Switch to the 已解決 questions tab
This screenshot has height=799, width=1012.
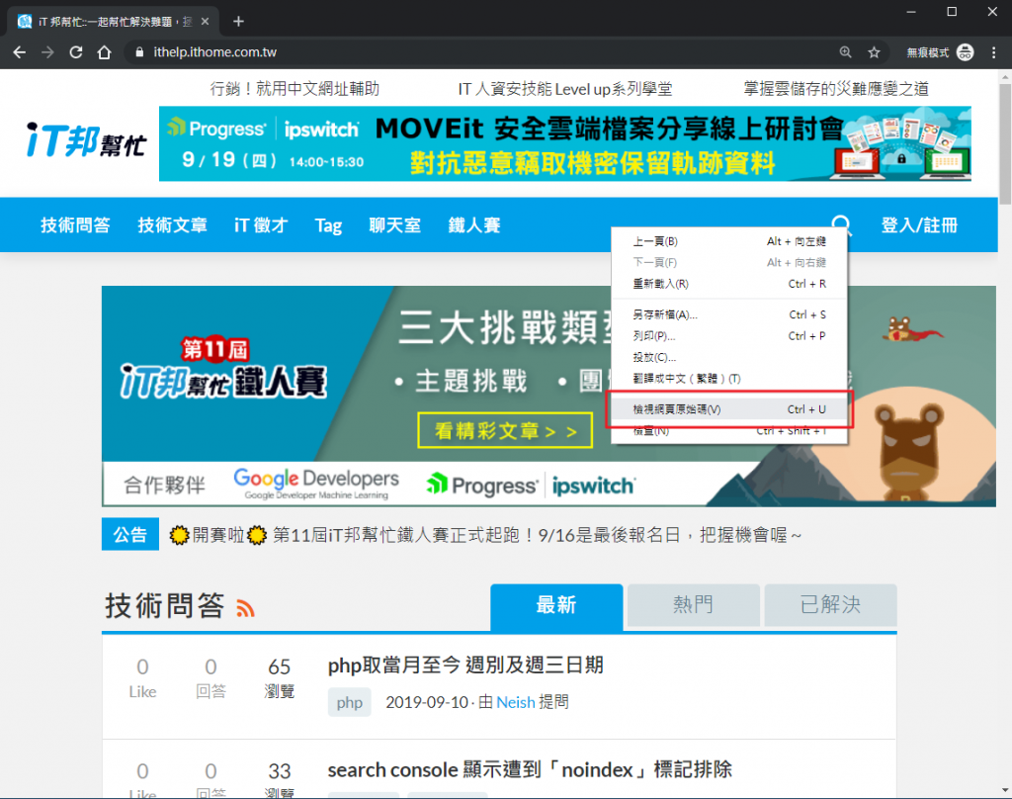coord(830,605)
